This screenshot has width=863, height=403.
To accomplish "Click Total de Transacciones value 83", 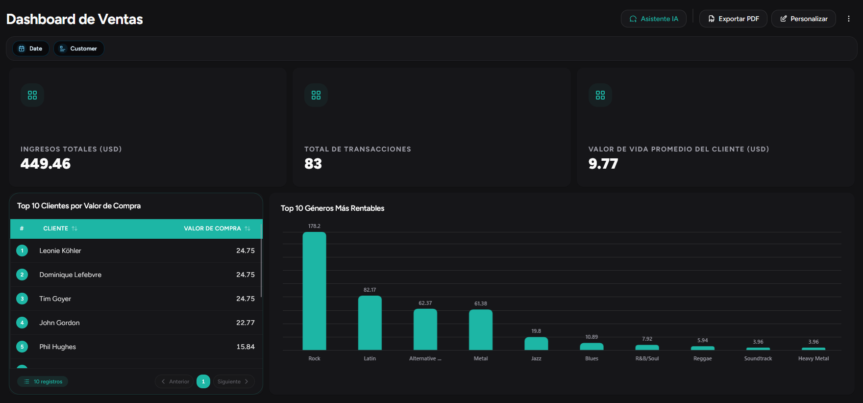I will (x=313, y=164).
